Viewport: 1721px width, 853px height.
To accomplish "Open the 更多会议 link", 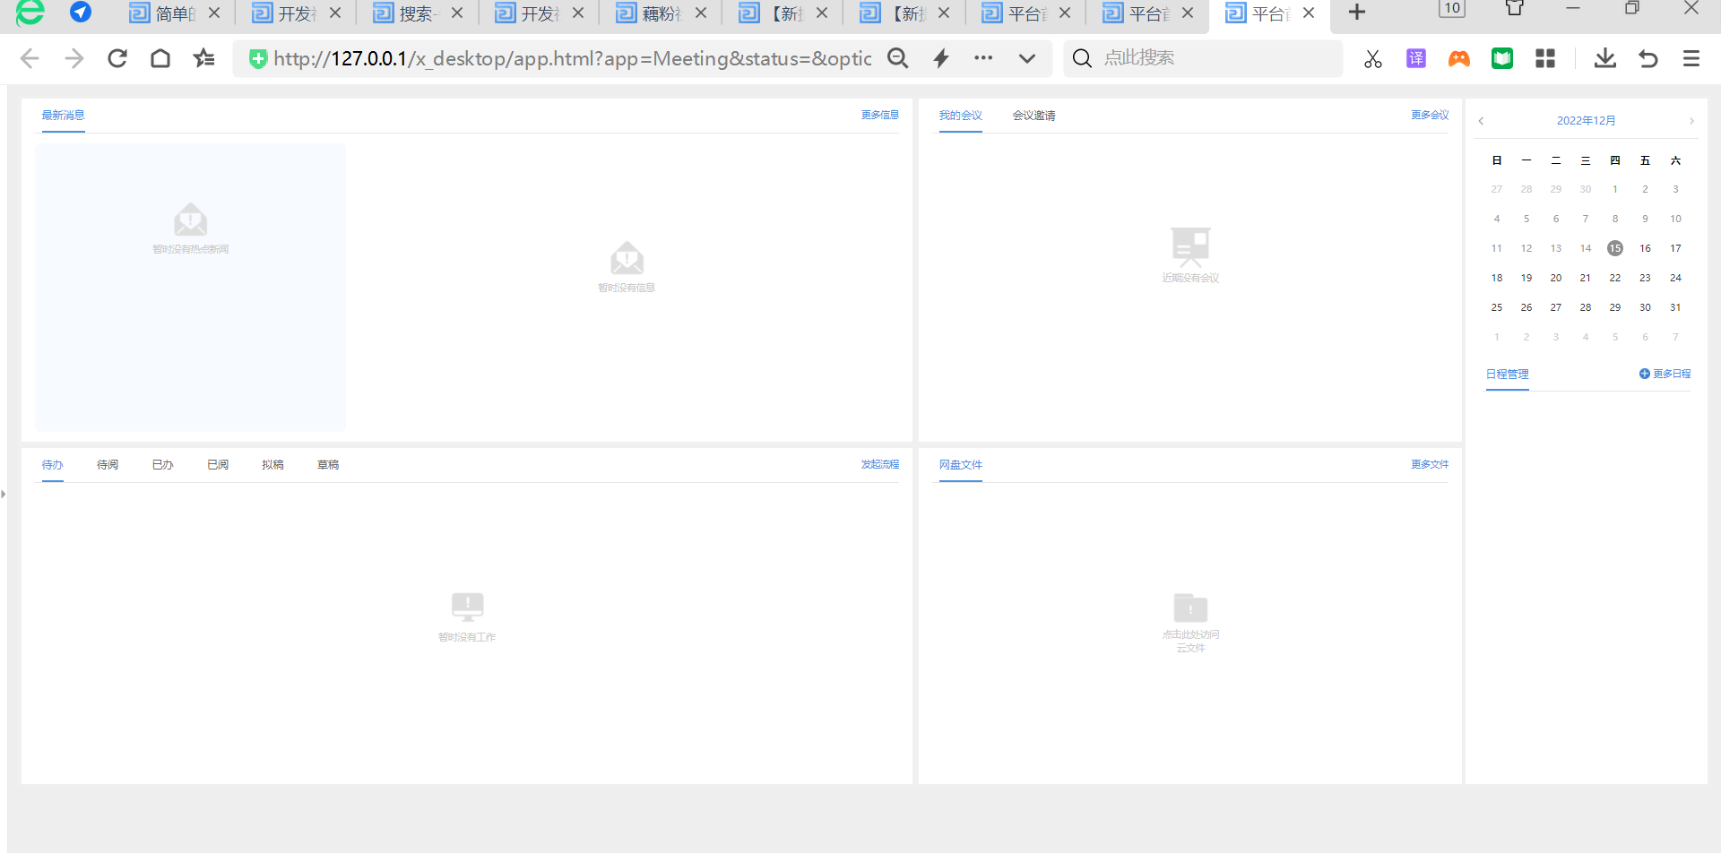I will click(x=1430, y=116).
